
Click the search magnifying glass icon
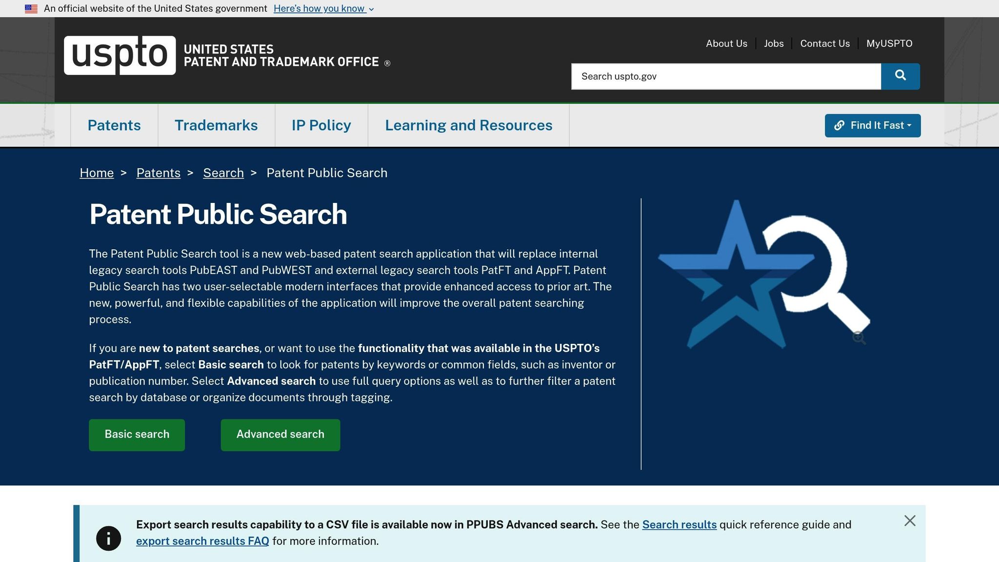click(x=900, y=76)
